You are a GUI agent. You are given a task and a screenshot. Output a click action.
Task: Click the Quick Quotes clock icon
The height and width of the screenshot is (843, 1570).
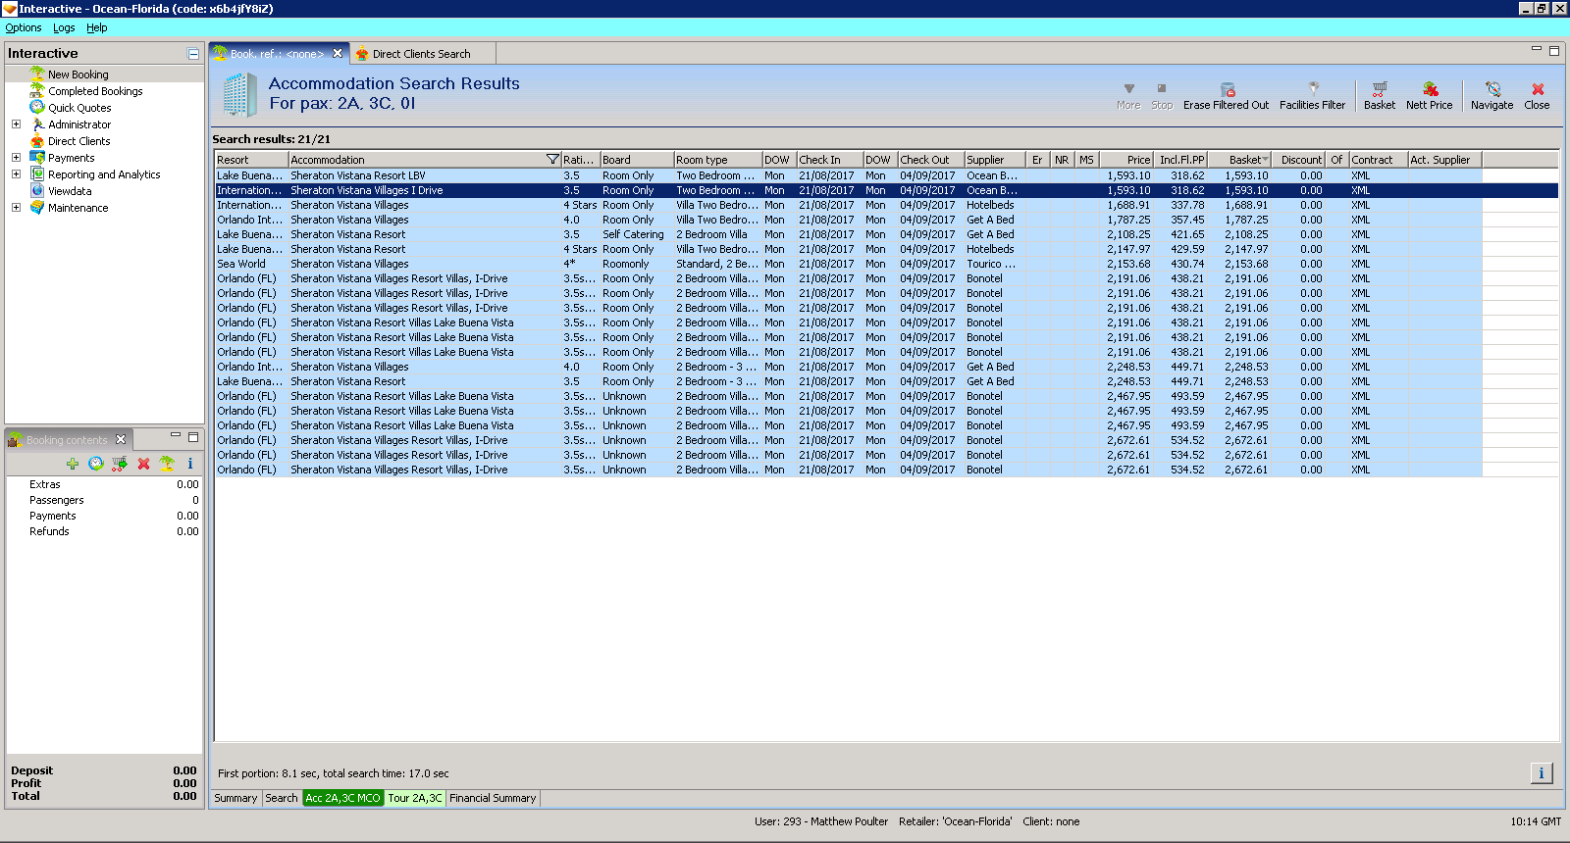point(37,107)
